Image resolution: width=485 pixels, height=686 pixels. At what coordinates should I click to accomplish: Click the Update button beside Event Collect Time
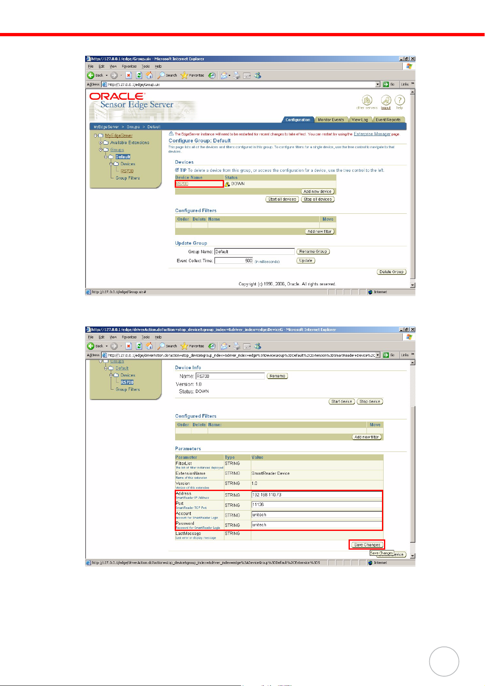click(306, 261)
